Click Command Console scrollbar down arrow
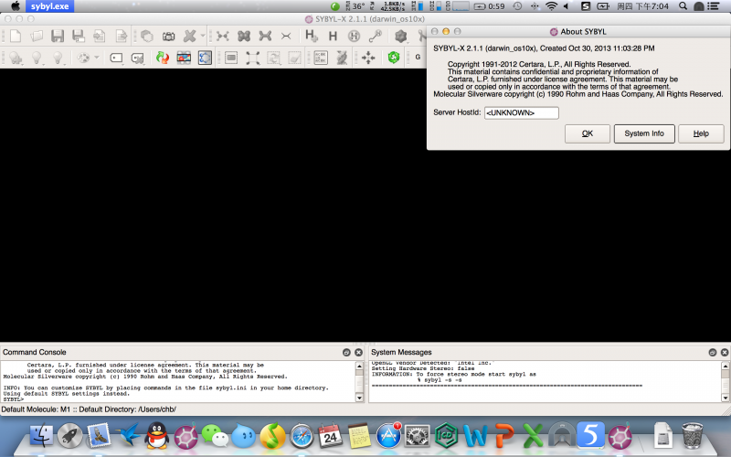 pyautogui.click(x=359, y=398)
